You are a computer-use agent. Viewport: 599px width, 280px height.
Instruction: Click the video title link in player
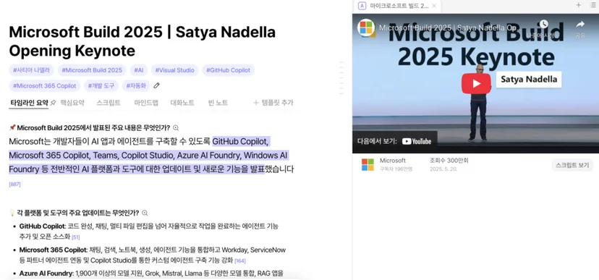pyautogui.click(x=450, y=28)
